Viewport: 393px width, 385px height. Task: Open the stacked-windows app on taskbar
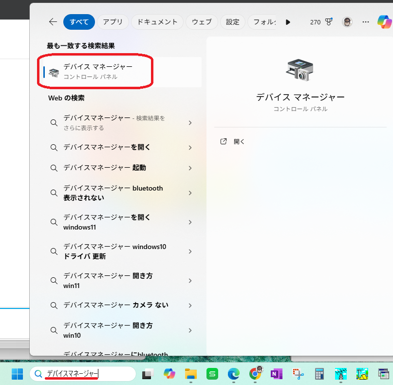[x=383, y=374]
